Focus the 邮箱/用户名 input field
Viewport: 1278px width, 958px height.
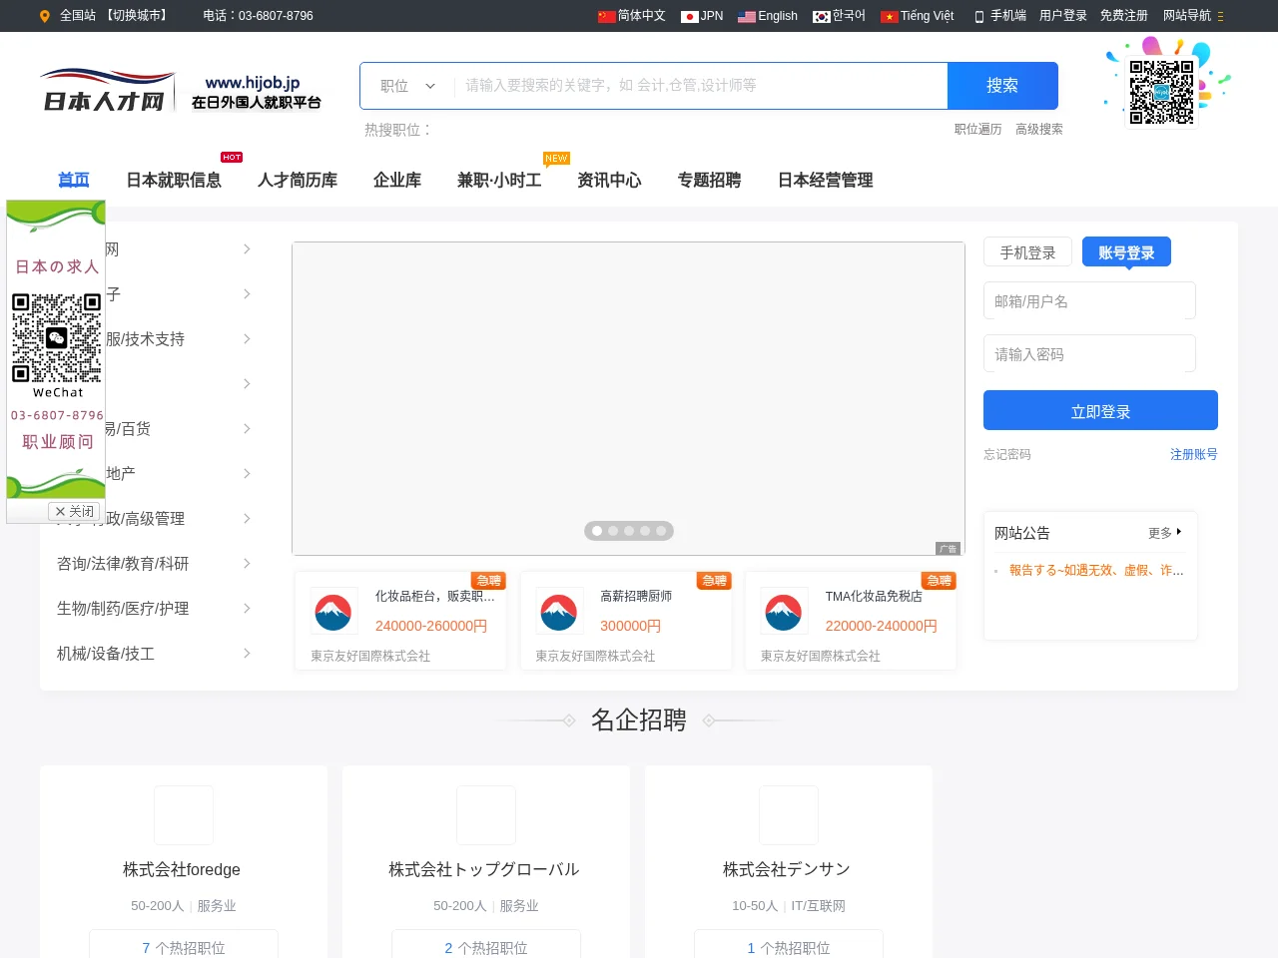click(1089, 301)
